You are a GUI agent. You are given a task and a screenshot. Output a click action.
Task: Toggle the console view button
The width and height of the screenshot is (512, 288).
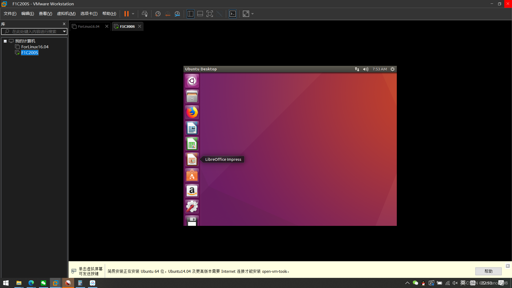233,14
